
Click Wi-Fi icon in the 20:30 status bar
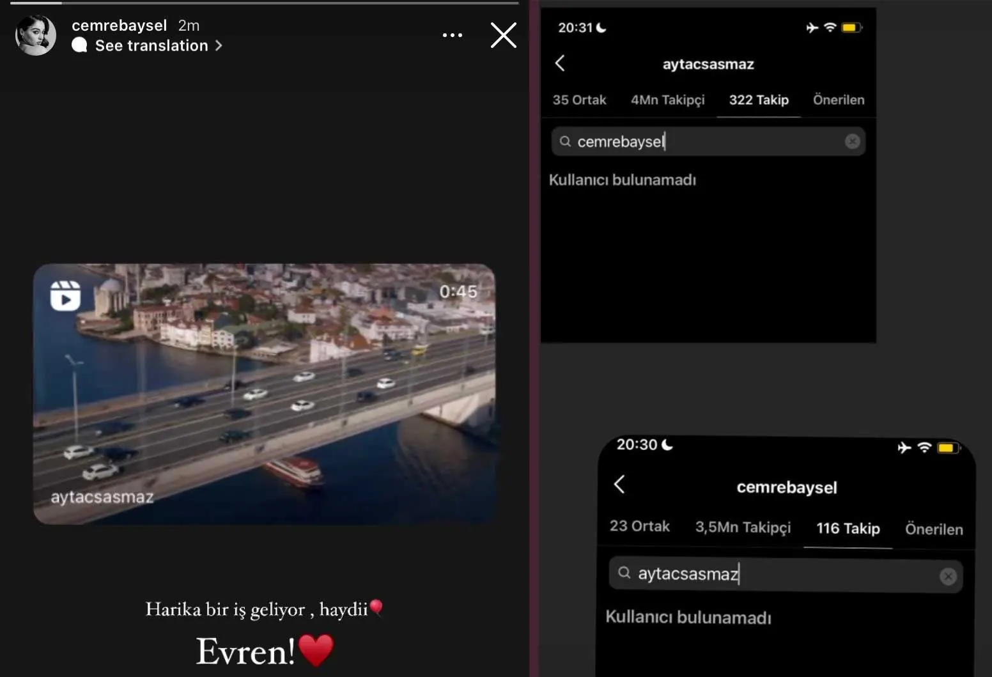tap(924, 447)
